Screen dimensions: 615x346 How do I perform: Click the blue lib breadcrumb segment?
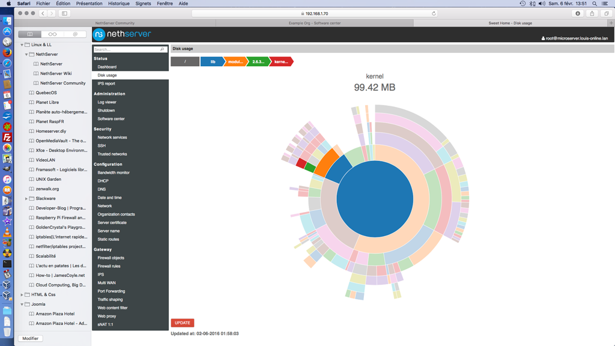tap(212, 62)
